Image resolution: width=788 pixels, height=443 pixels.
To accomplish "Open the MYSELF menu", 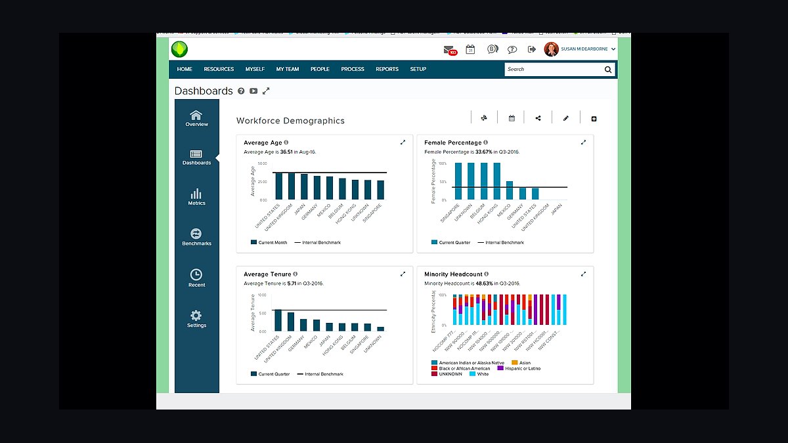I will (255, 69).
